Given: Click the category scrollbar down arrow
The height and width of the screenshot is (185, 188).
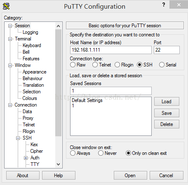Looking at the screenshot, I should click(x=59, y=164).
